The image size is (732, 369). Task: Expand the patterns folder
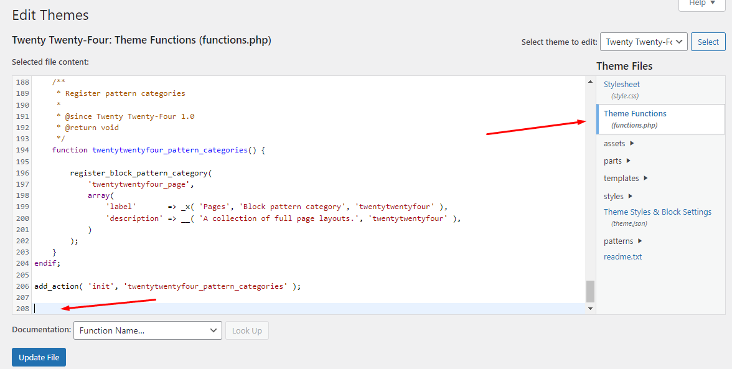pyautogui.click(x=622, y=241)
